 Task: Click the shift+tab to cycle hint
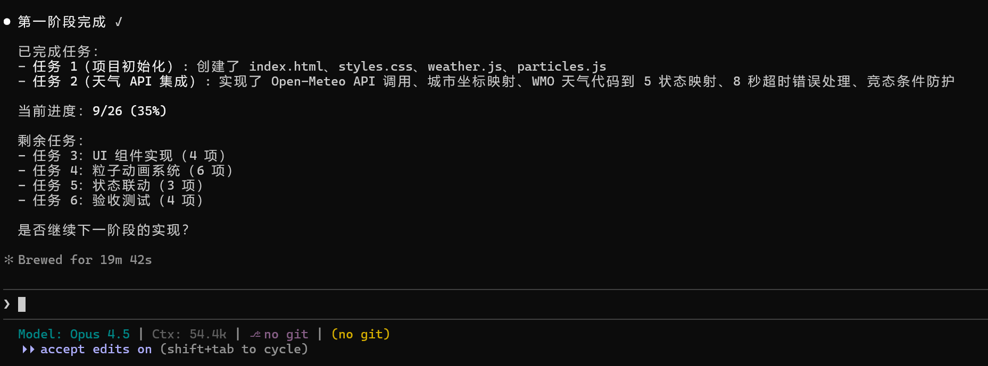[234, 349]
